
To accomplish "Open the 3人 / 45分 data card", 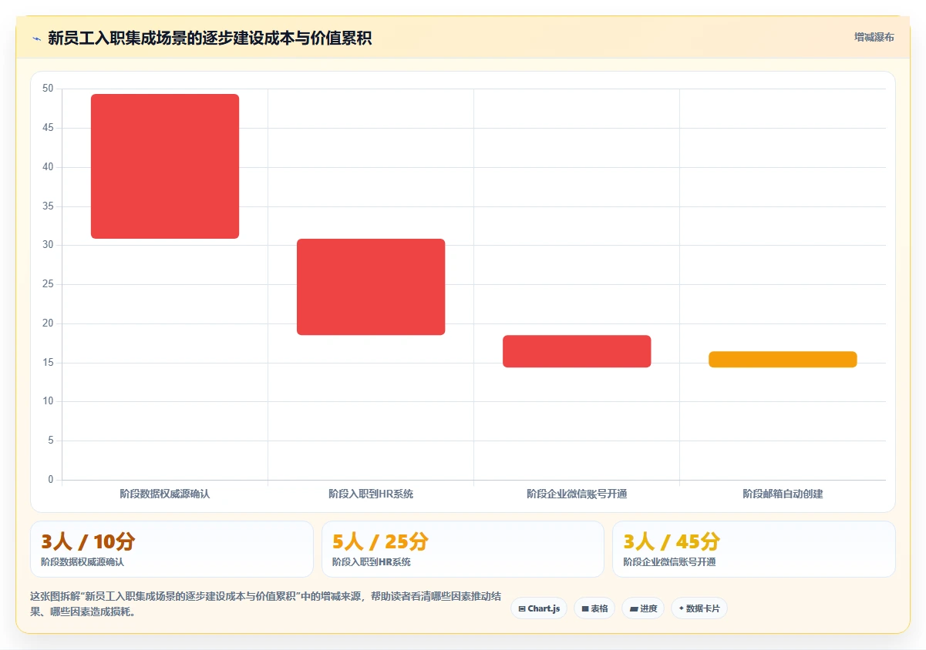I will point(754,549).
